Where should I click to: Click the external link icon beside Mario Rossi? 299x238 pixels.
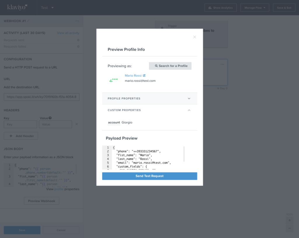144,75
